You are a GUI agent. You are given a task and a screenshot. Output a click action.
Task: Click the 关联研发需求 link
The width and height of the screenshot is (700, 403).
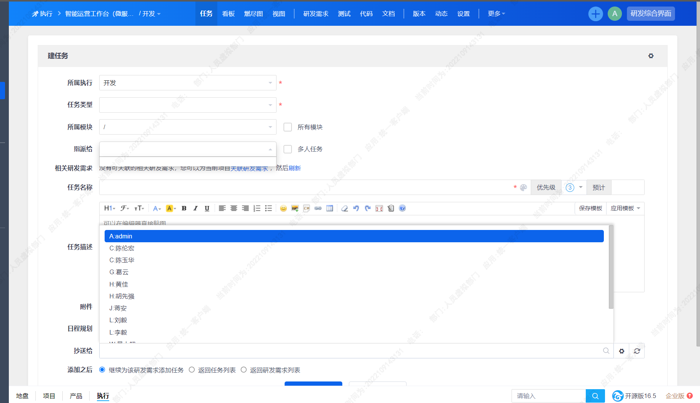pyautogui.click(x=249, y=168)
